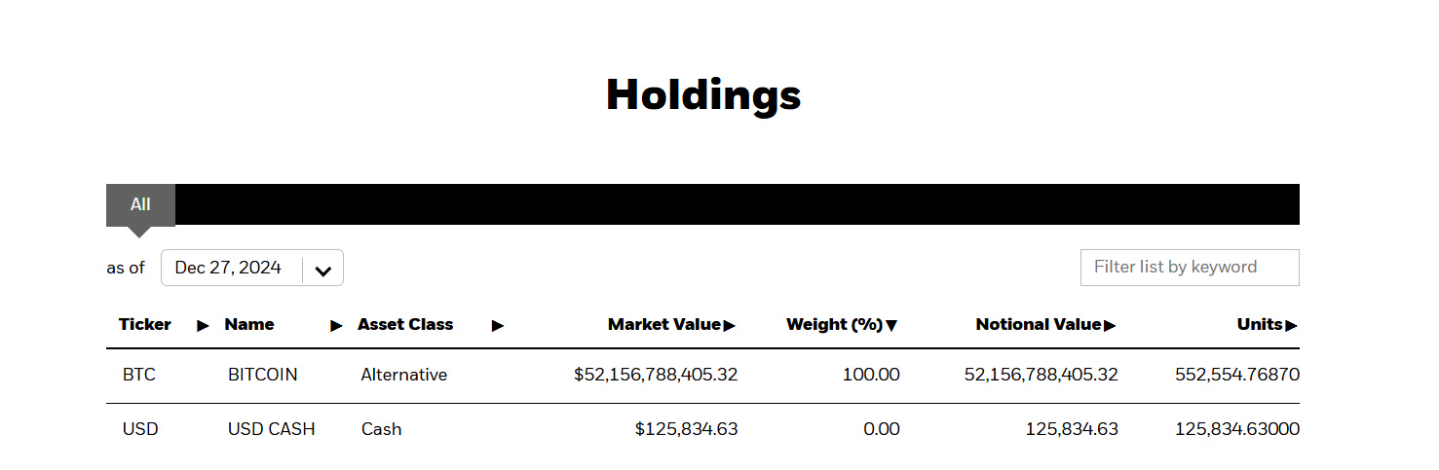This screenshot has width=1439, height=470.
Task: Click the Units column header label
Action: 1260,325
